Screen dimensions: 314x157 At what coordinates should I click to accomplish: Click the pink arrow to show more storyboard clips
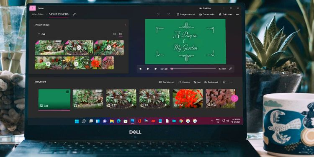234,98
